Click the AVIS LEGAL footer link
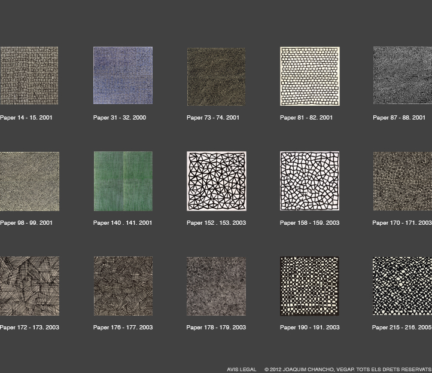 coord(241,369)
